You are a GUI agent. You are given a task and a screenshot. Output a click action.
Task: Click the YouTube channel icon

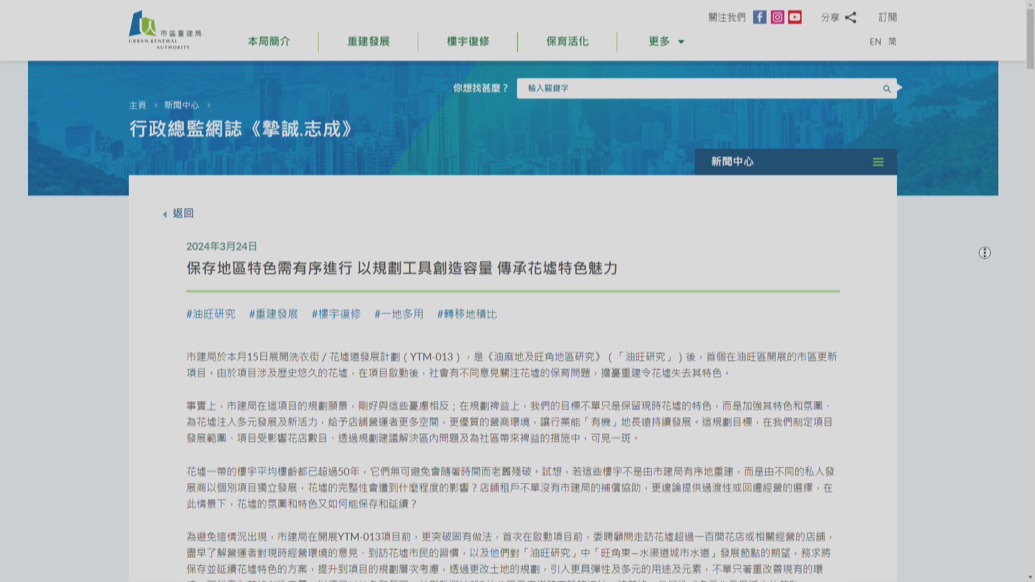click(x=795, y=17)
